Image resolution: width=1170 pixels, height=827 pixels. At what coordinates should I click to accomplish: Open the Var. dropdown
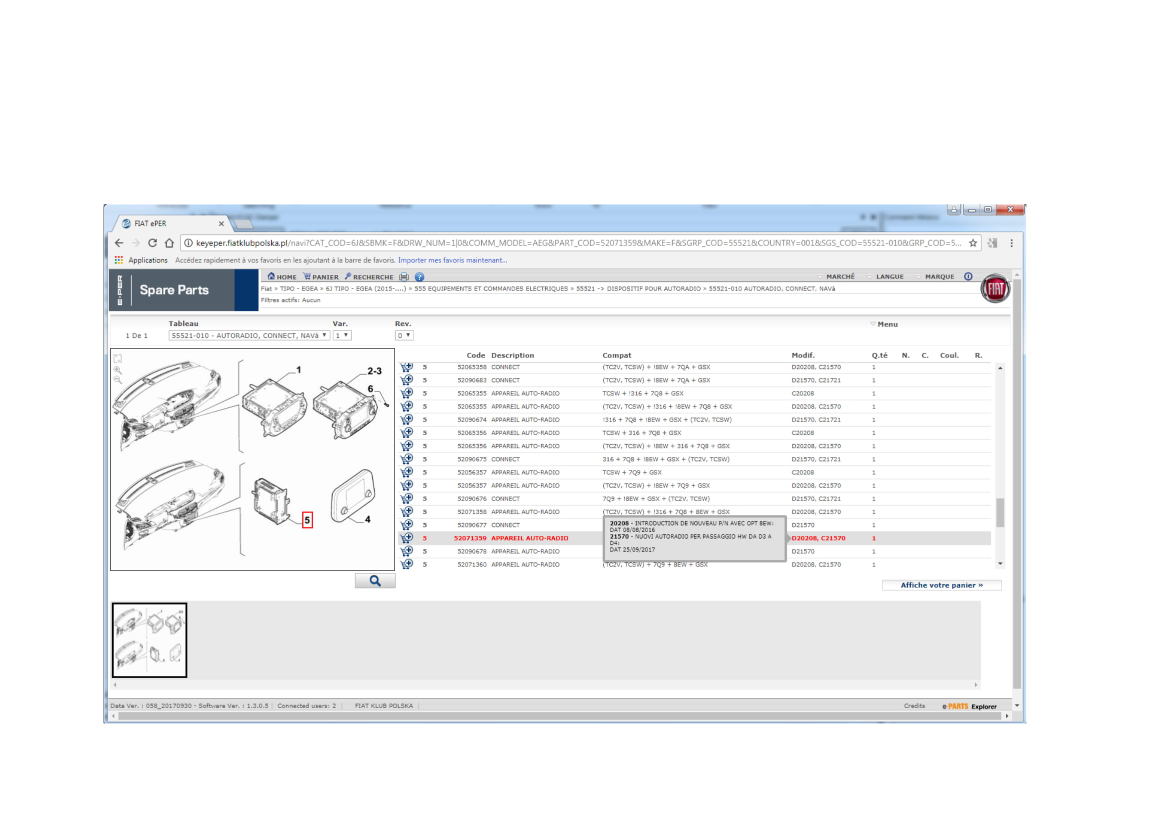tap(342, 335)
